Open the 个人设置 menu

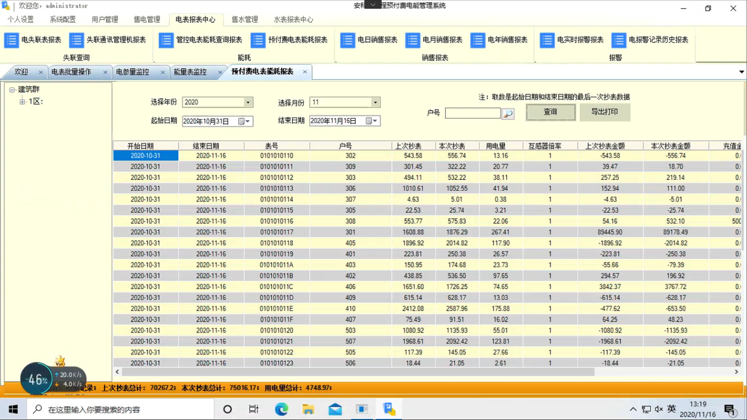point(20,20)
